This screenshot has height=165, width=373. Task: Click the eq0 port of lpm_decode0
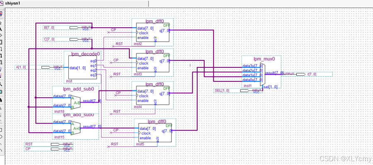(x=94, y=61)
